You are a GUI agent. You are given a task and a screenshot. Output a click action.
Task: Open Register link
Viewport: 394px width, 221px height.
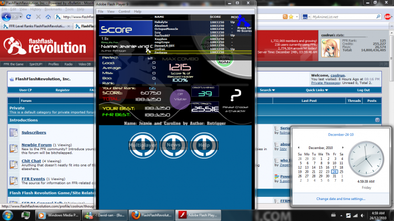(63, 90)
